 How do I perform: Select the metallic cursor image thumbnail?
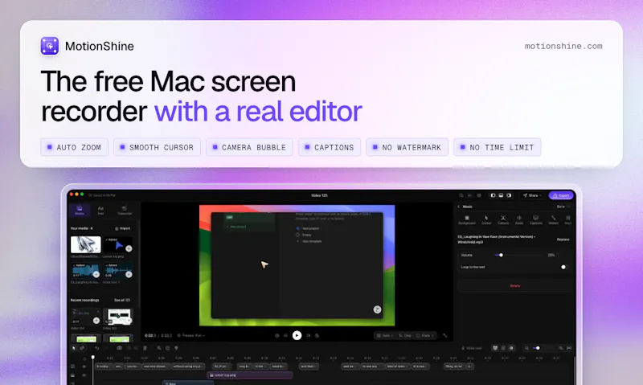(x=86, y=244)
